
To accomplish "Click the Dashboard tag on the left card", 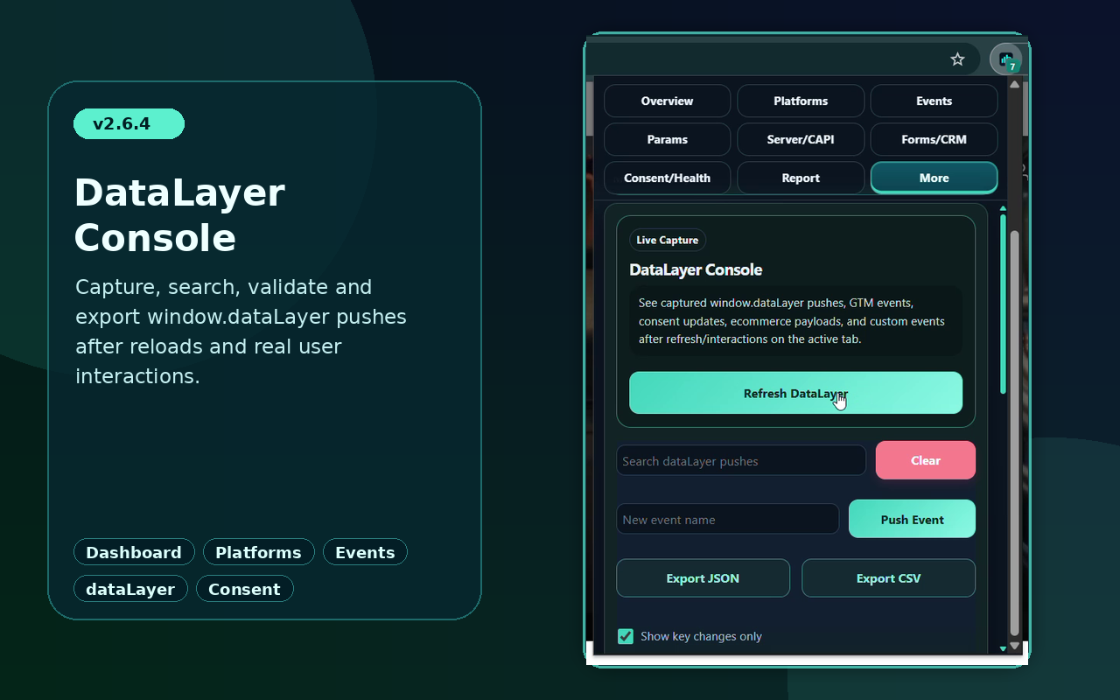I will pos(134,552).
